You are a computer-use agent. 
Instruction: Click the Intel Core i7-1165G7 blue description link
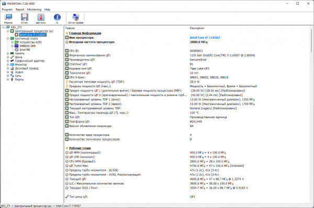(205, 38)
